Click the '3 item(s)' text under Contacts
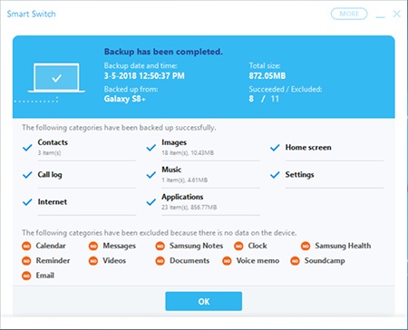 pos(49,153)
